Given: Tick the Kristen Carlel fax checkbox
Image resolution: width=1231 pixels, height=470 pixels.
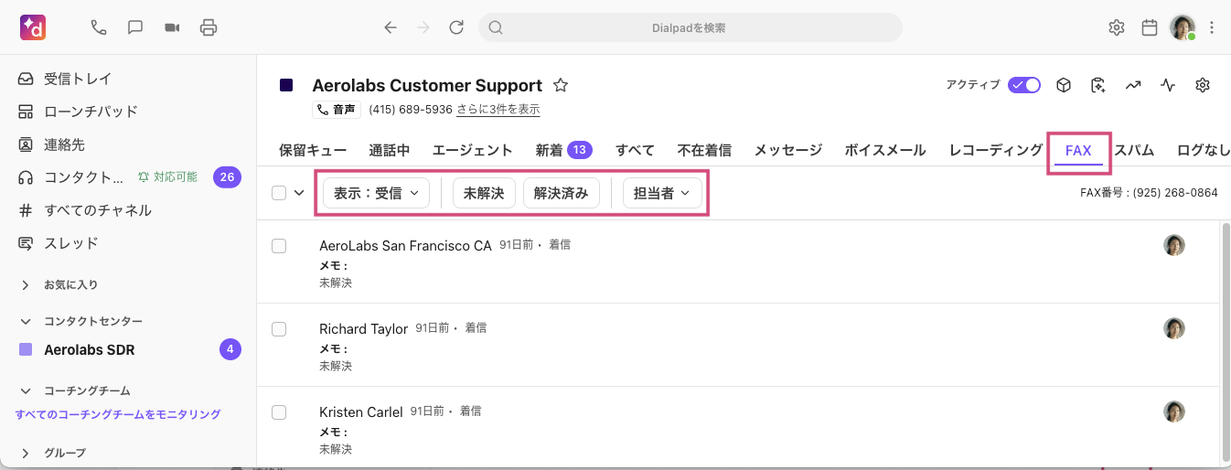Looking at the screenshot, I should coord(280,412).
